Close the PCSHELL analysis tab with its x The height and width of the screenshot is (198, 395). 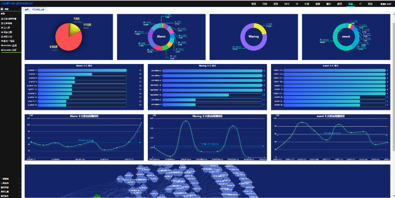[45, 9]
